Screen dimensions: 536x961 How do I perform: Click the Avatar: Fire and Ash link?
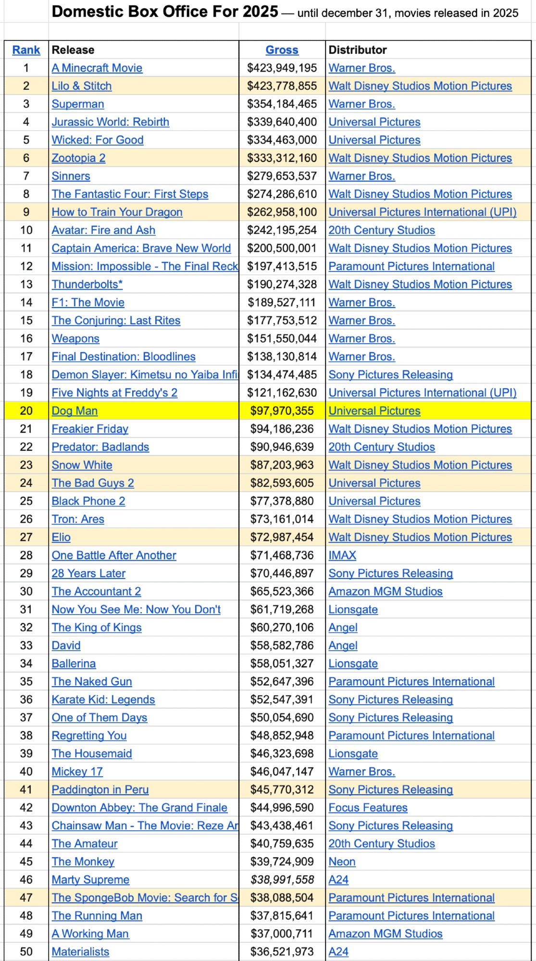(x=103, y=230)
